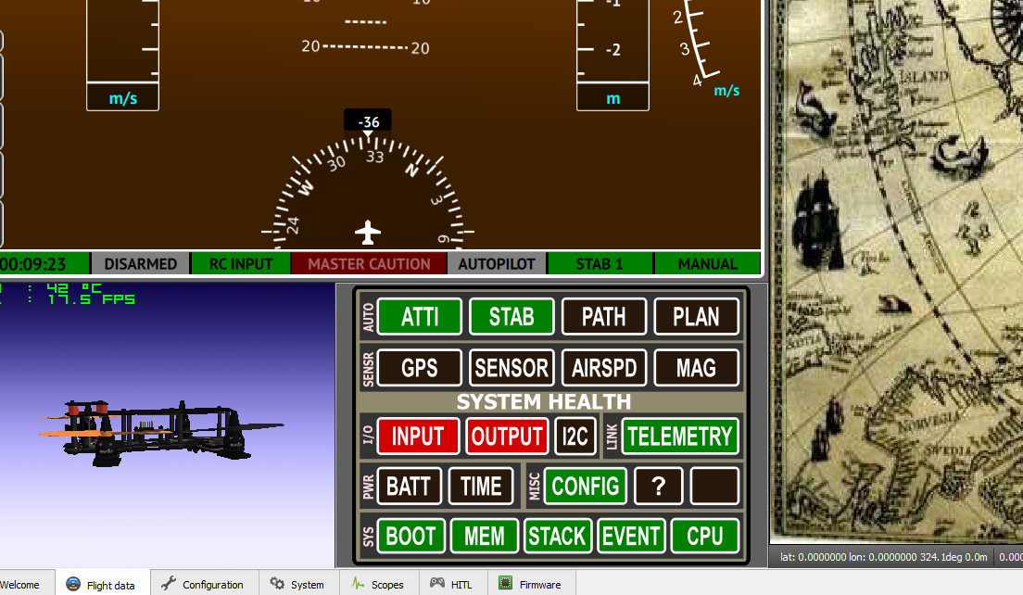Click the 17.5 FPS readout
Viewport: 1023px width, 595px height.
tap(91, 298)
